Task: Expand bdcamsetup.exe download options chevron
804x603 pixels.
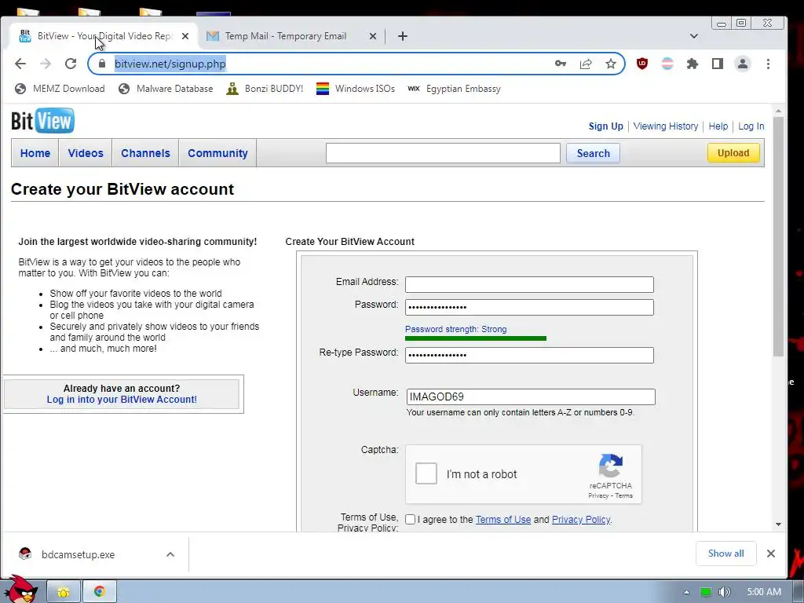Action: coord(170,554)
